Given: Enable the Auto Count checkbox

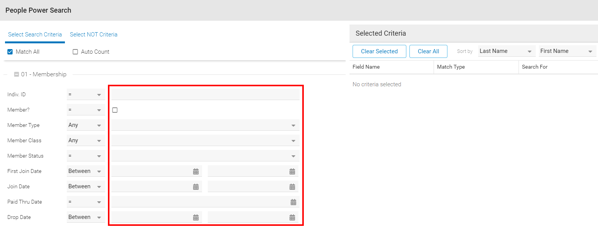Looking at the screenshot, I should point(75,52).
